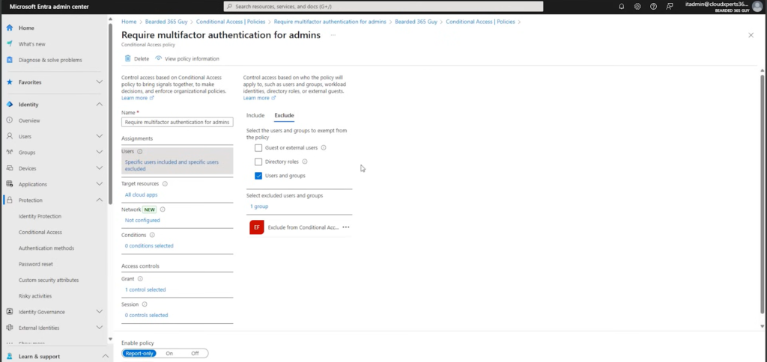The height and width of the screenshot is (362, 767).
Task: Expand the Groups menu chevron
Action: (100, 153)
